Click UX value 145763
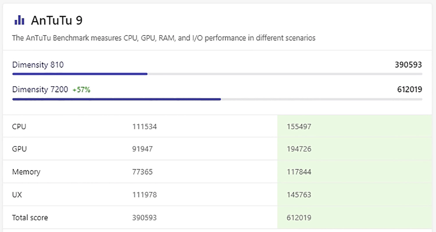 pos(299,195)
